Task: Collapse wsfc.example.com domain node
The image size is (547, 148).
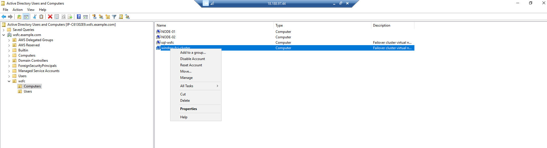Action: pyautogui.click(x=3, y=35)
